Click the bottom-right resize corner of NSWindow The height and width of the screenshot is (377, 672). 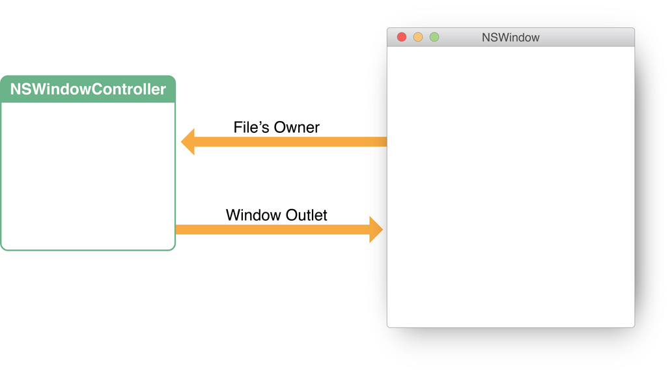click(x=632, y=325)
